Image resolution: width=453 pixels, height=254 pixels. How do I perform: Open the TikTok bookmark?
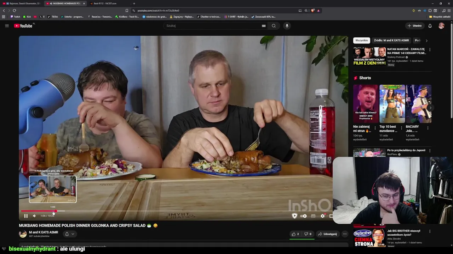coord(53,17)
